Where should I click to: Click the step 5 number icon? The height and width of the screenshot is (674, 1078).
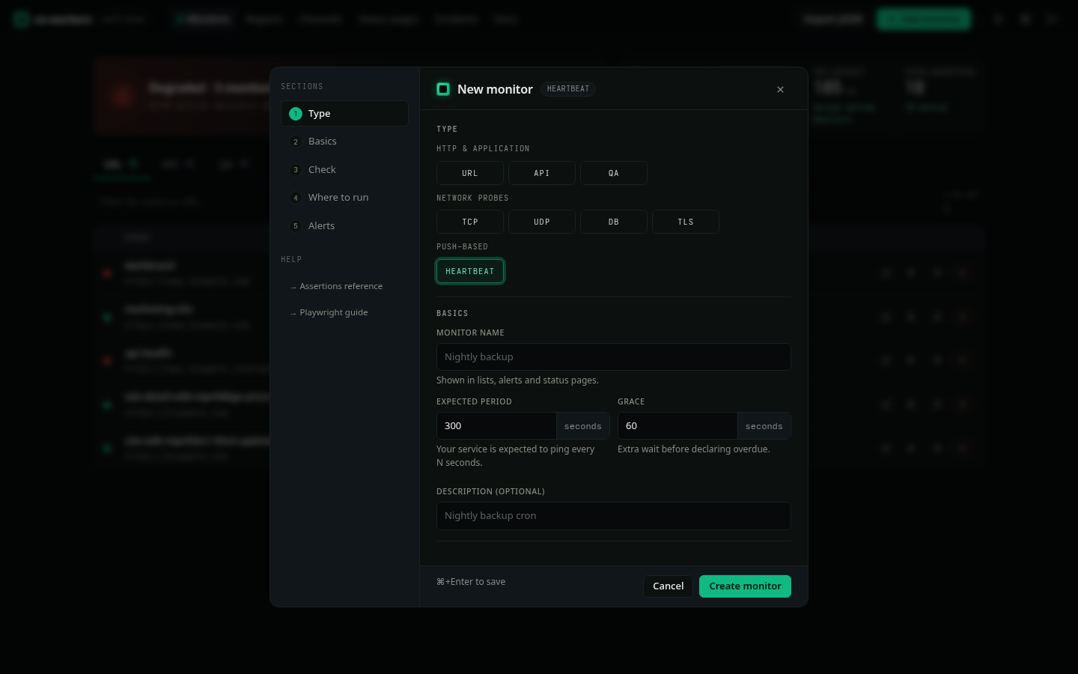pyautogui.click(x=296, y=226)
